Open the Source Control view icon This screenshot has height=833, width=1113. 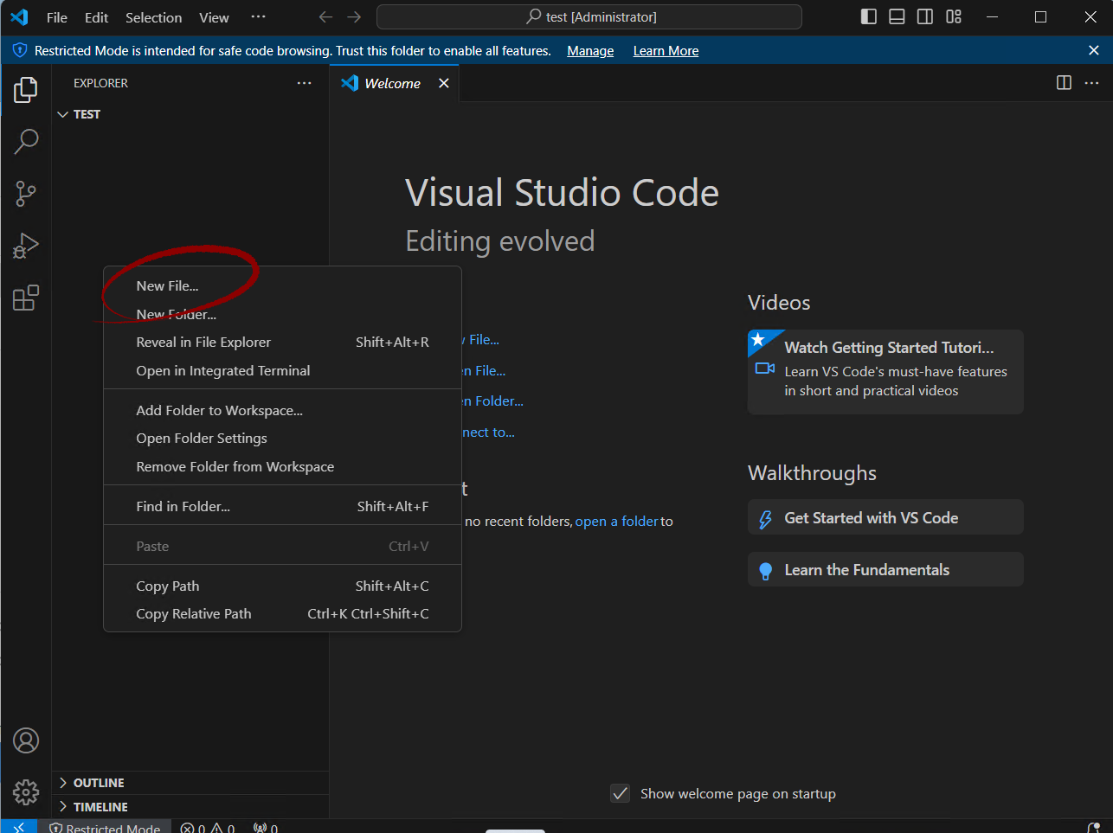pos(26,194)
